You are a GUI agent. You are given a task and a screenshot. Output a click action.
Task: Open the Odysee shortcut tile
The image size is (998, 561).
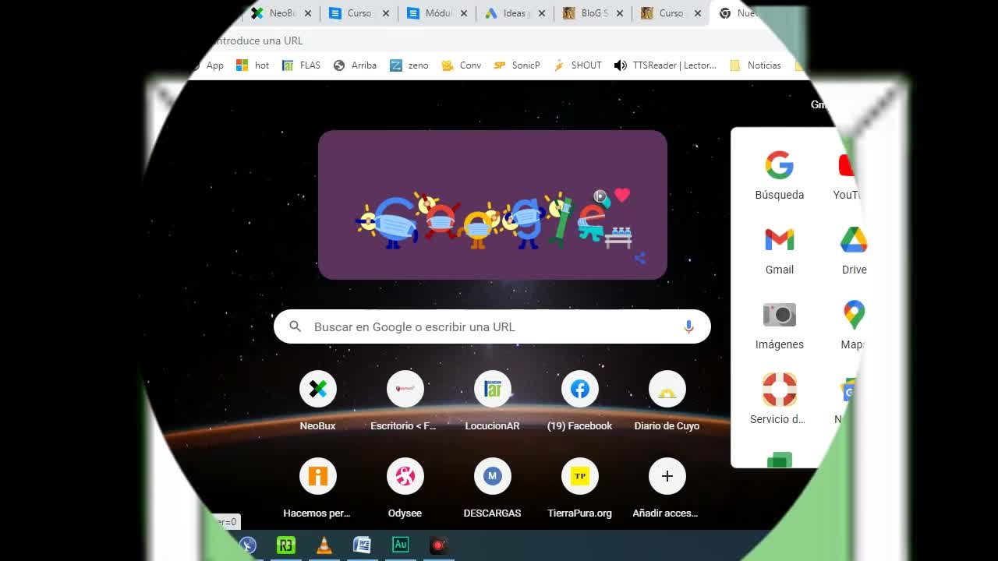(x=405, y=488)
